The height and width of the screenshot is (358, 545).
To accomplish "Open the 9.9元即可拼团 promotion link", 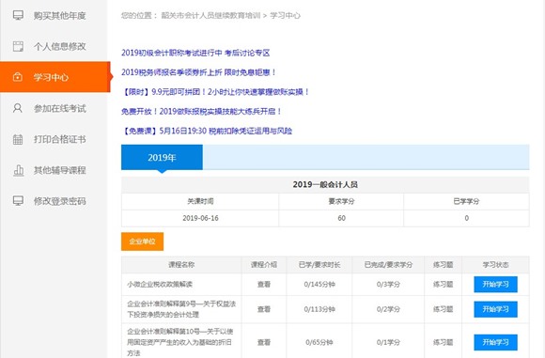I will pyautogui.click(x=214, y=92).
